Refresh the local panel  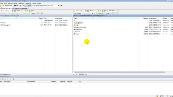pyautogui.click(x=32, y=11)
